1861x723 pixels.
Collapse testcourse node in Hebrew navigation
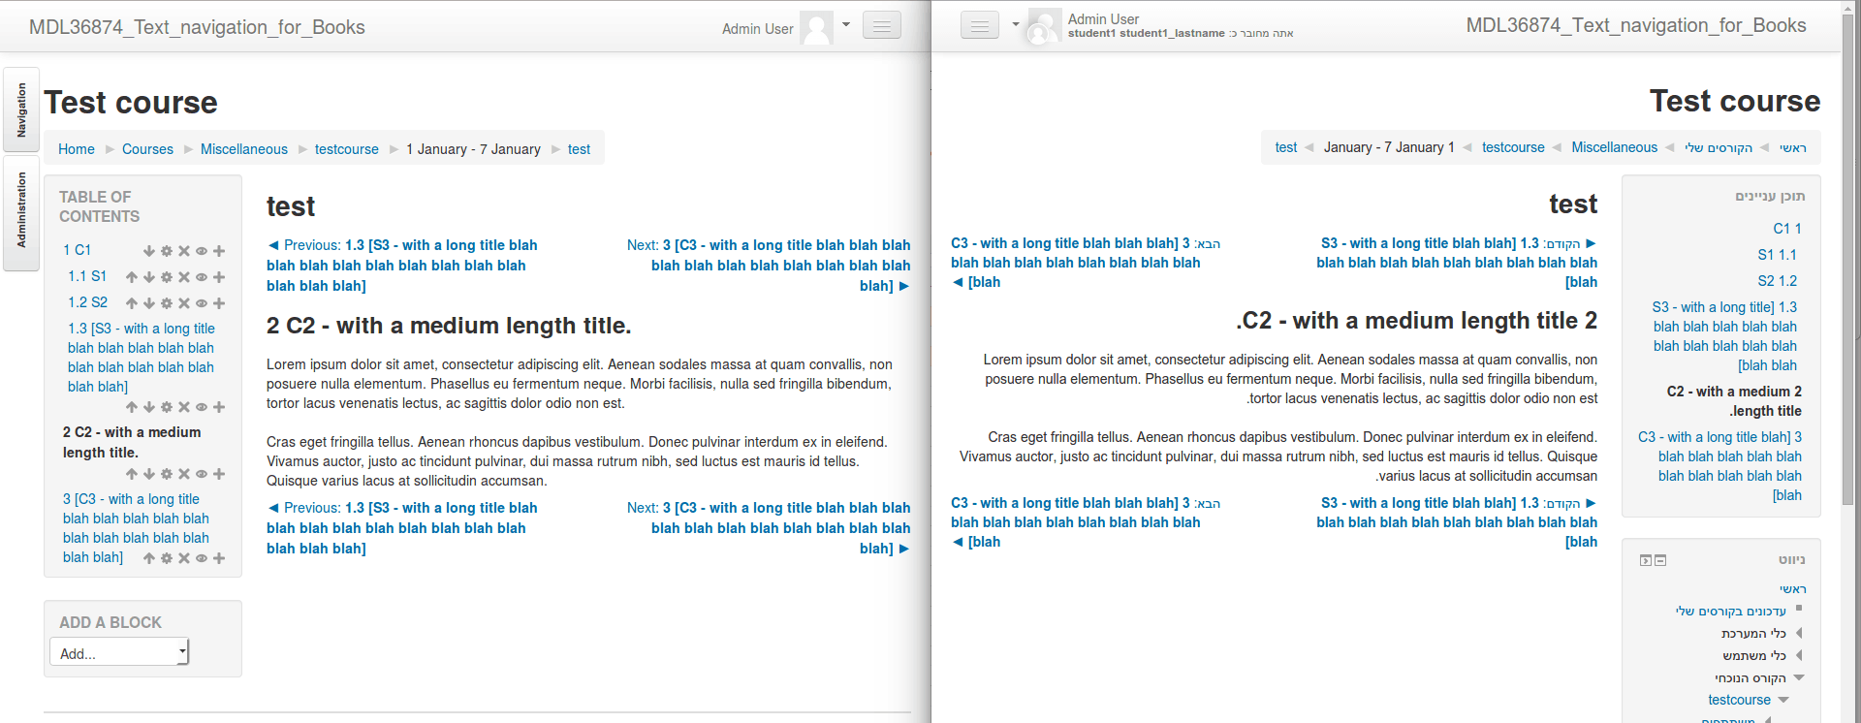point(1783,700)
